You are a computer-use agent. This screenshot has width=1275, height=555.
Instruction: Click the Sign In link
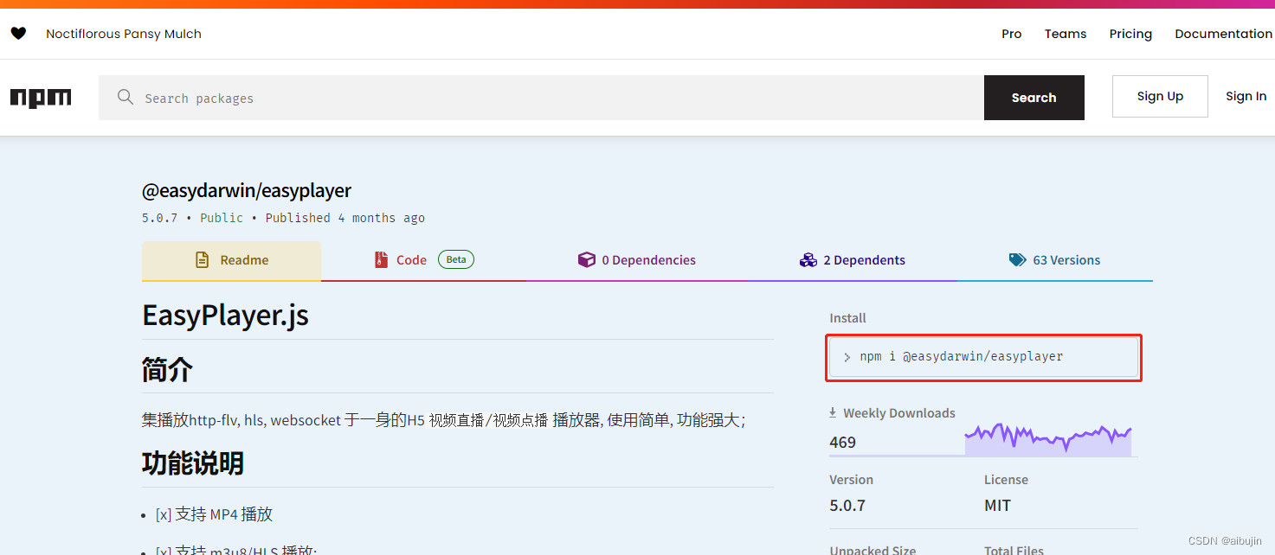[x=1246, y=96]
